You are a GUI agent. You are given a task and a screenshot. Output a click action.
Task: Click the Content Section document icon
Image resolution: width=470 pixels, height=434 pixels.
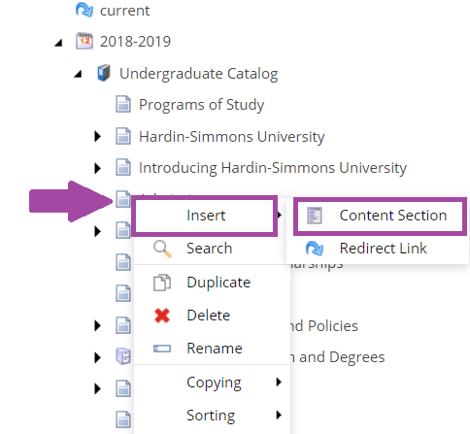tap(315, 216)
